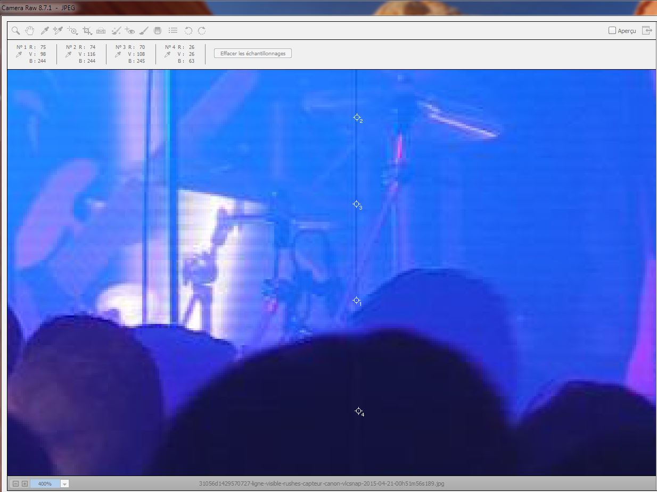This screenshot has height=492, width=657.
Task: Click the Nº 3 sampler eyedropper icon
Action: 118,54
